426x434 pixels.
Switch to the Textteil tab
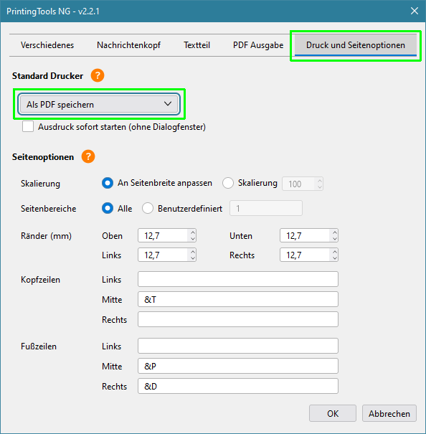(197, 45)
